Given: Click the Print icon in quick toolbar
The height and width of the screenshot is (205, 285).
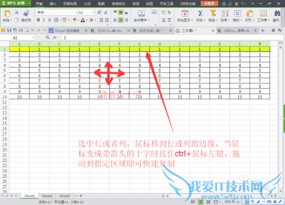Looking at the screenshot, I should point(21,30).
